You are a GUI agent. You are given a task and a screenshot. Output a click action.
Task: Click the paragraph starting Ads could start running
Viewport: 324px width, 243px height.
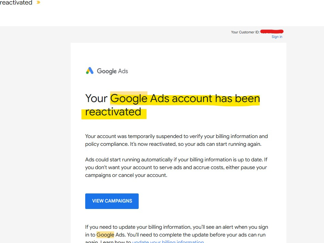[176, 168]
